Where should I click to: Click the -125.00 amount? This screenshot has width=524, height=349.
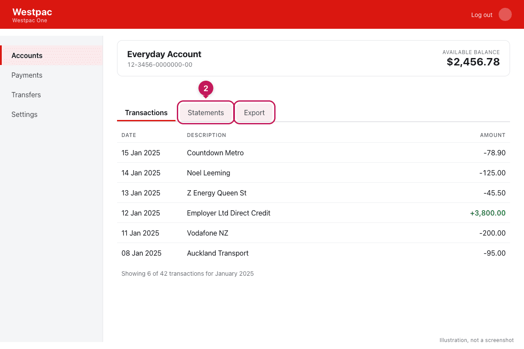click(x=492, y=173)
